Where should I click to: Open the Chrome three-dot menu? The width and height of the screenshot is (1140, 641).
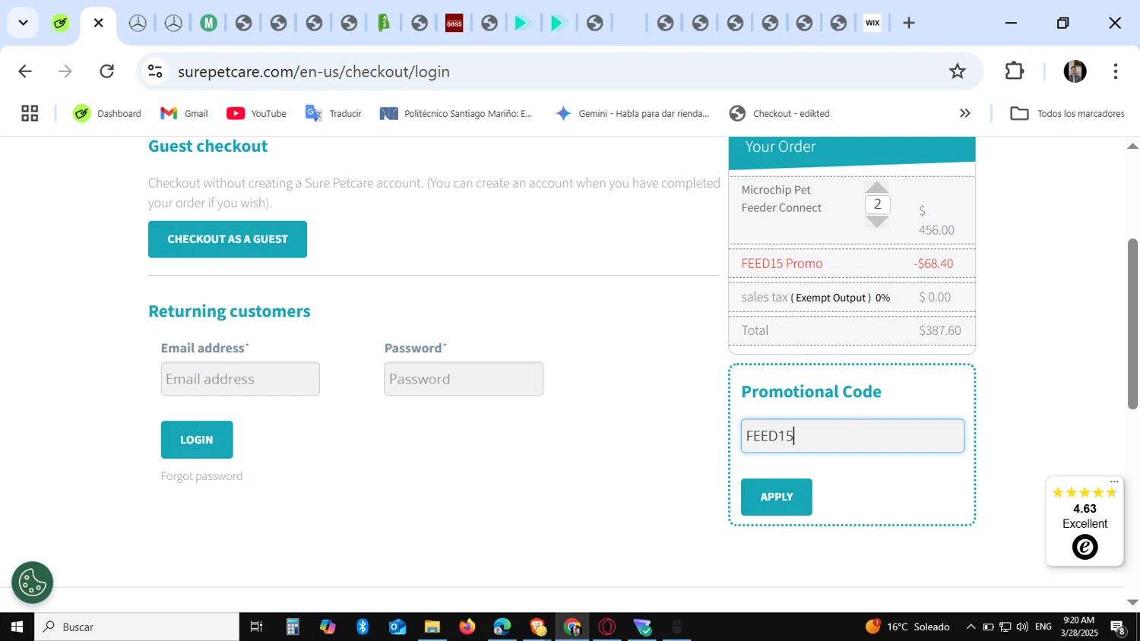[x=1115, y=71]
